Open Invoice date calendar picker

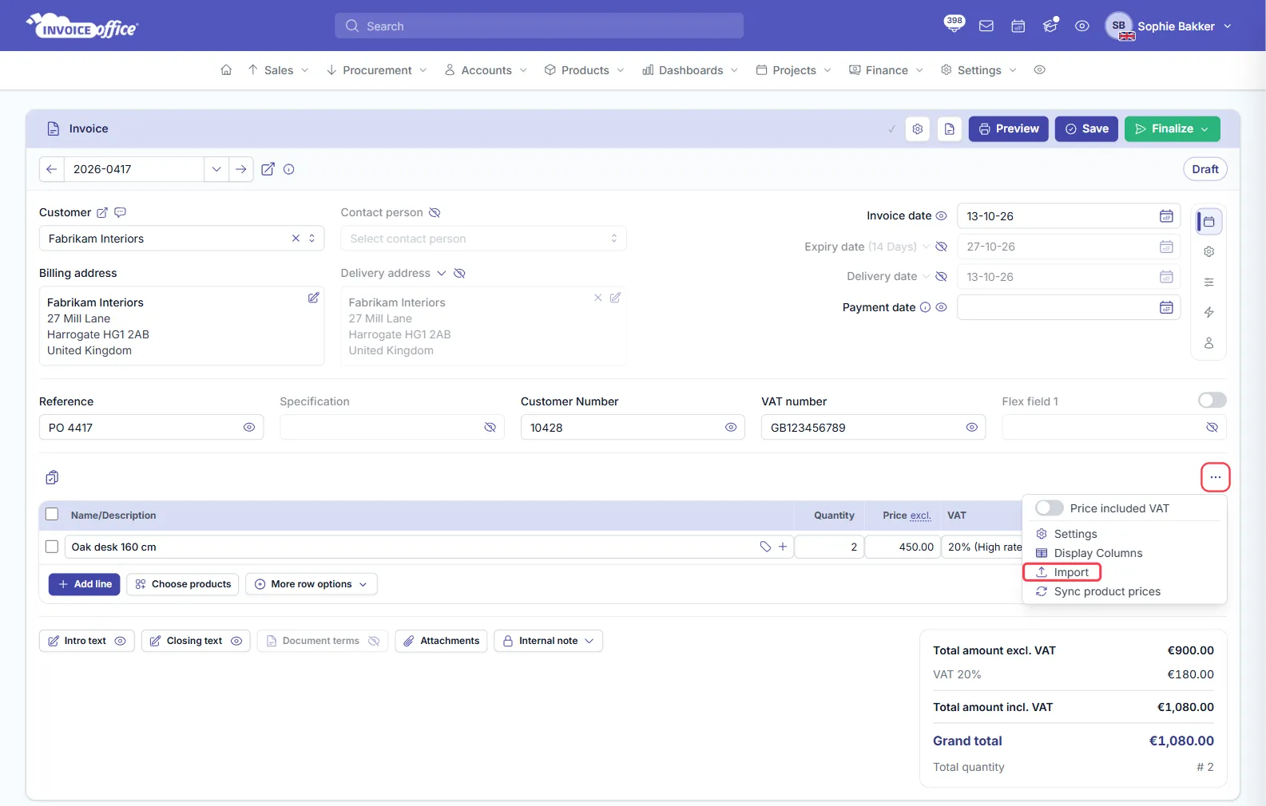(x=1166, y=216)
